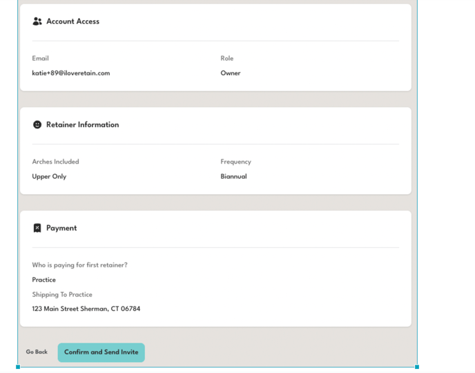The image size is (475, 373).
Task: Click the Frequency field label
Action: point(235,162)
